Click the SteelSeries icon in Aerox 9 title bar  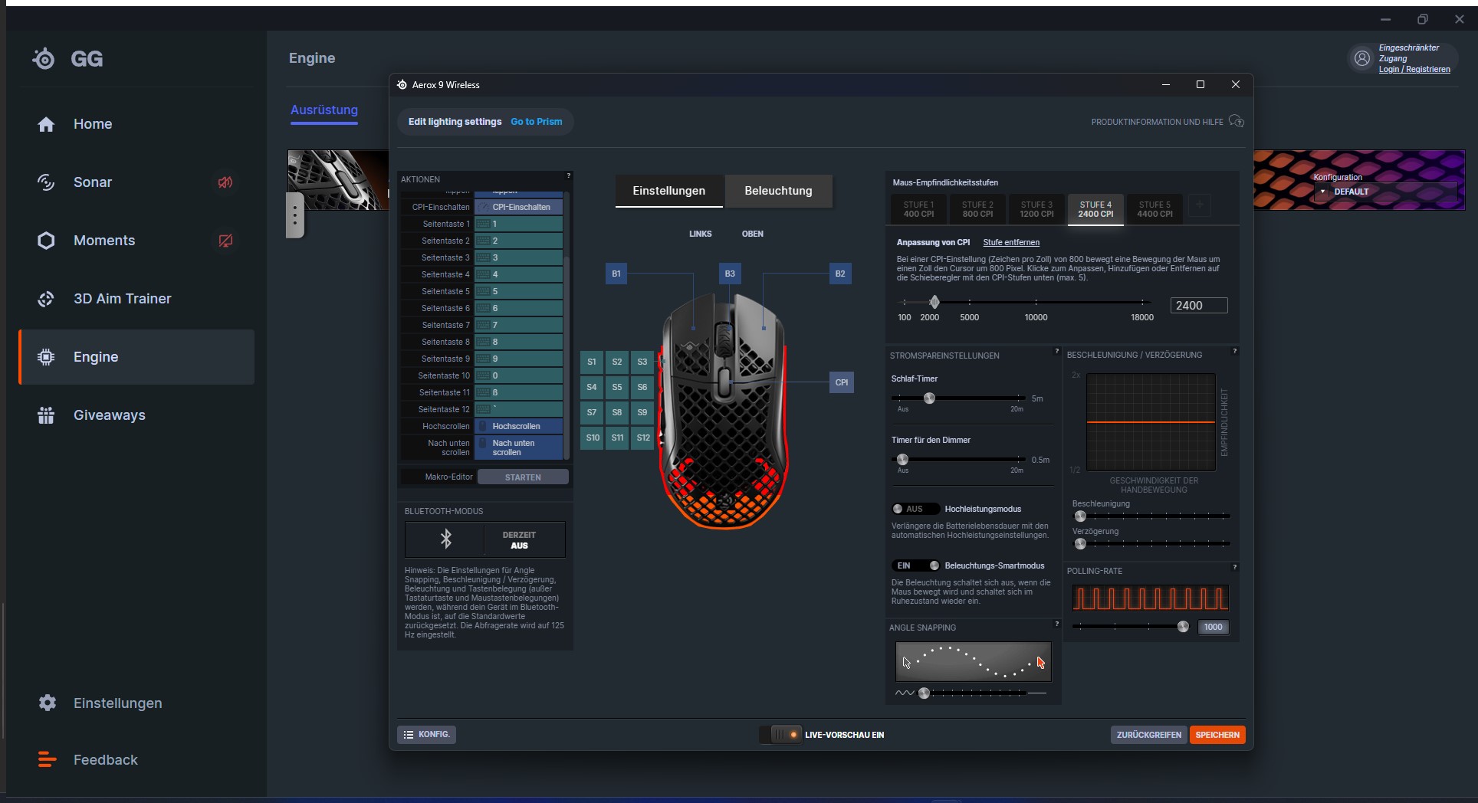click(x=402, y=84)
